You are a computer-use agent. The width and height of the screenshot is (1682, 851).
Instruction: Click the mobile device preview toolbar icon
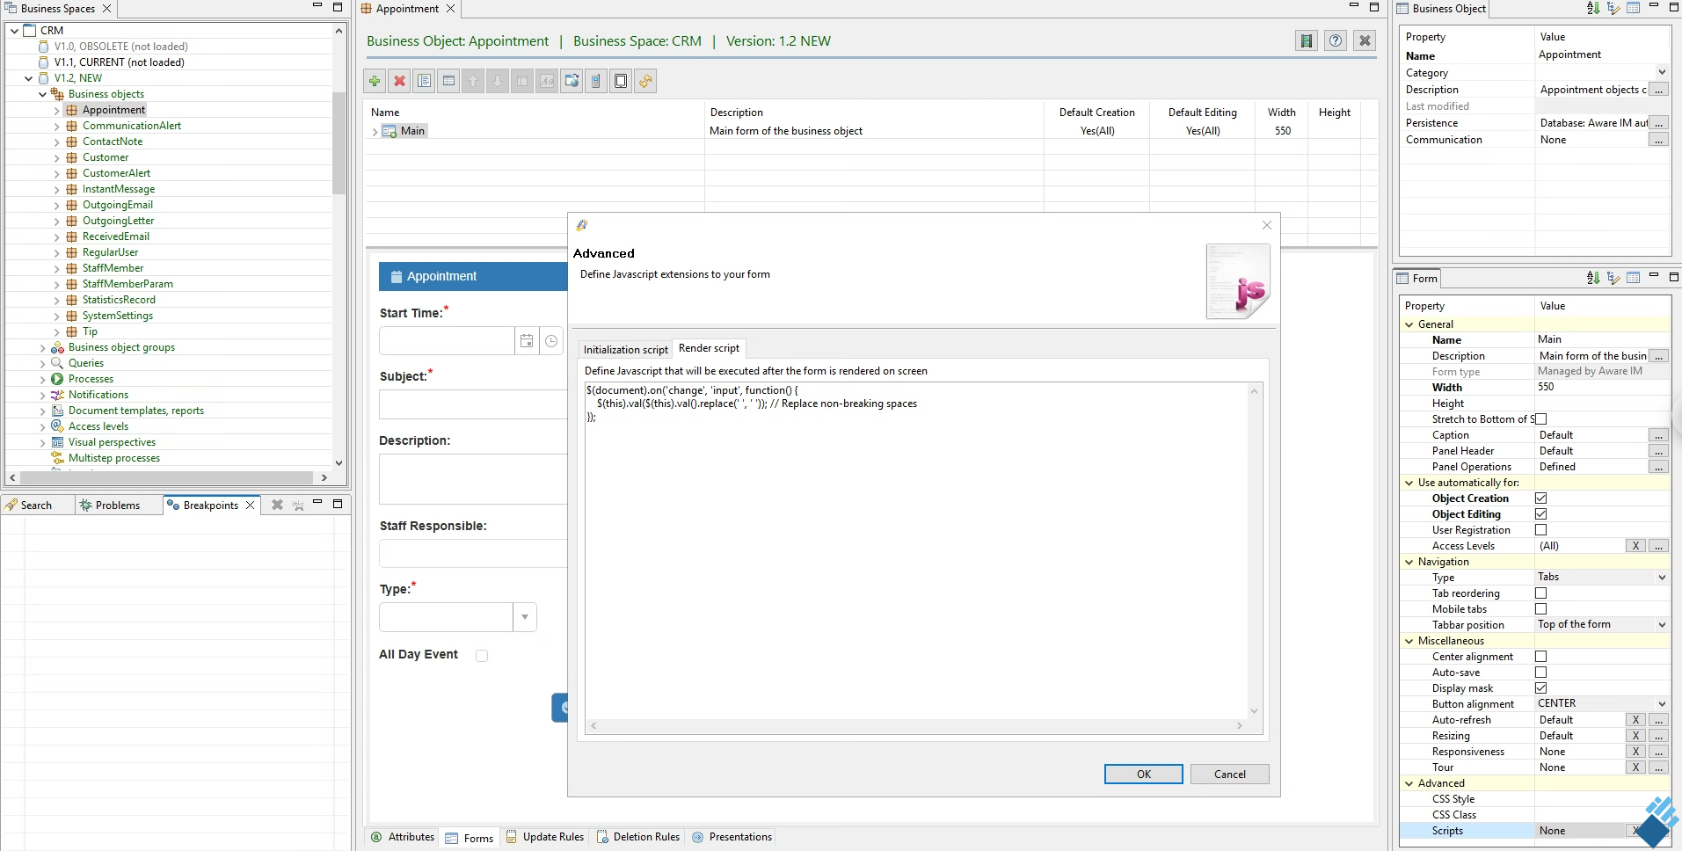596,81
